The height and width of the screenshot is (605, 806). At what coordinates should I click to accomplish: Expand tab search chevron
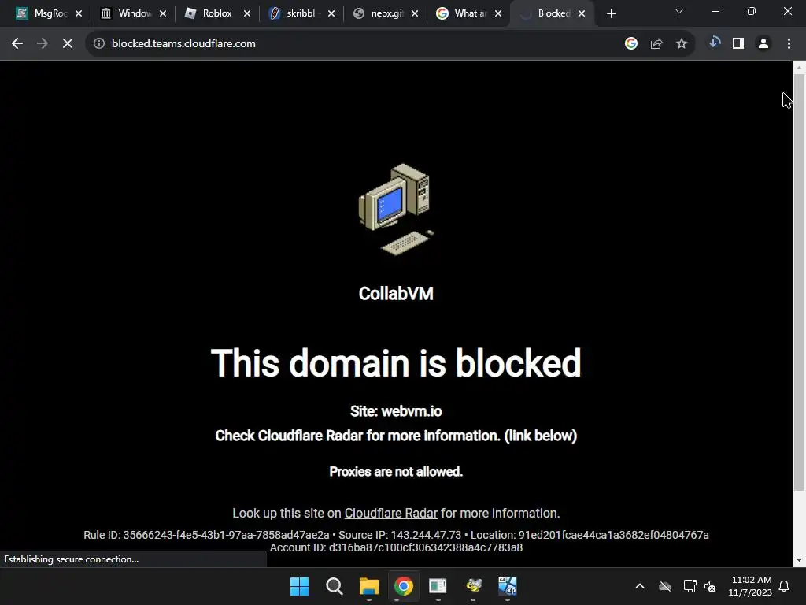[x=679, y=11]
